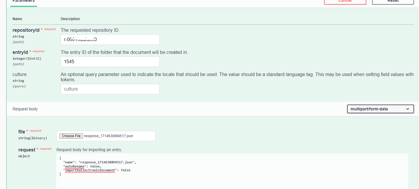Click the underlined importAsElectronicDocument key
419x189 pixels.
coord(90,170)
